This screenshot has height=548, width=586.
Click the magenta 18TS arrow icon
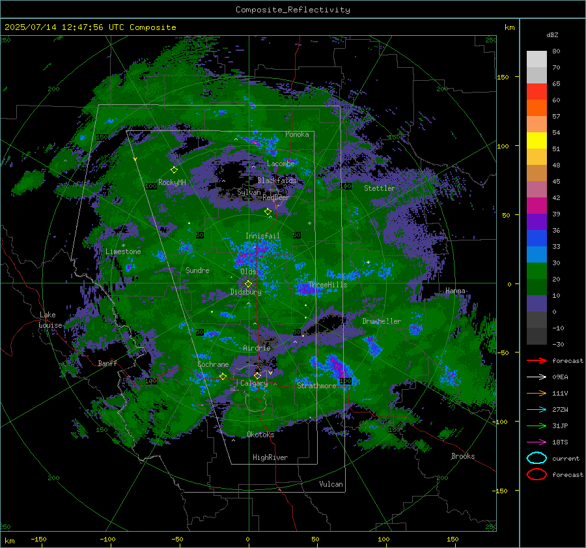point(537,442)
